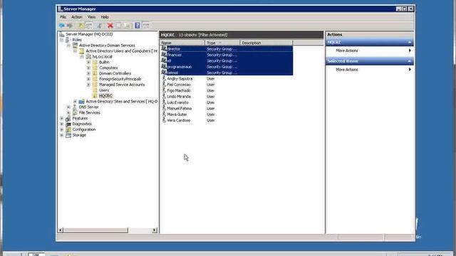Click the tree pane's left scroll arrow
Image resolution: width=456 pixels, height=256 pixels.
pos(61,230)
